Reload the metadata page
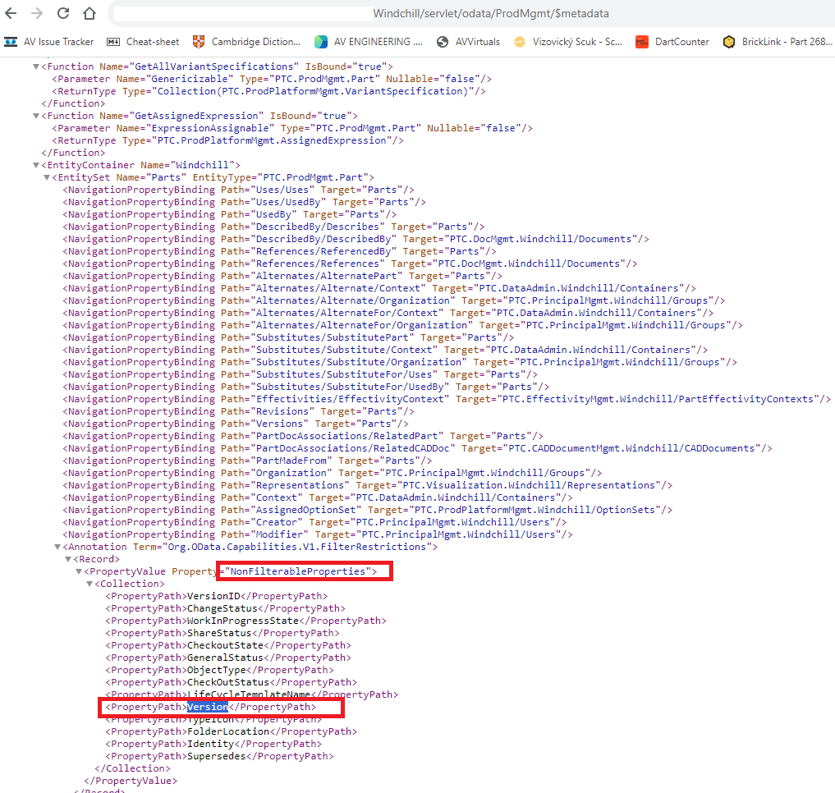835x793 pixels. coord(62,13)
